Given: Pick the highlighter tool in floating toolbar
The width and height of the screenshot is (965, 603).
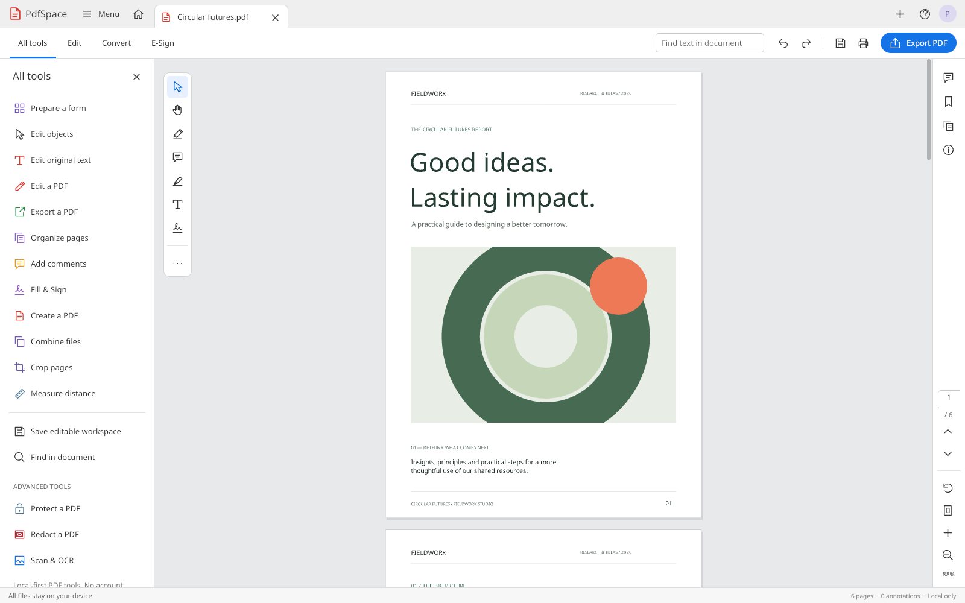Looking at the screenshot, I should 177,134.
